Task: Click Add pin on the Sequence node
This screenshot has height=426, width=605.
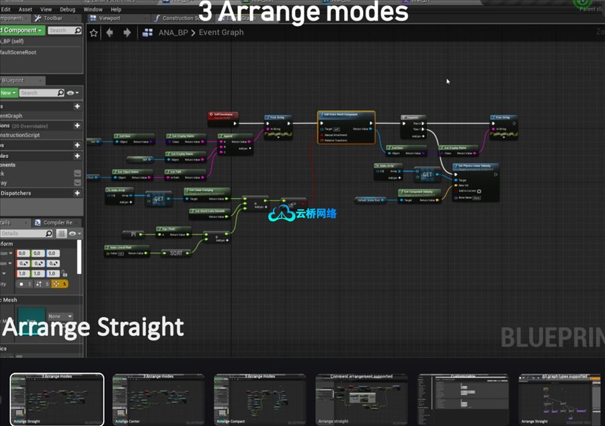Action: pyautogui.click(x=418, y=136)
